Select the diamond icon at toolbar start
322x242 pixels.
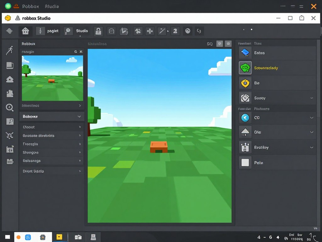[9, 31]
